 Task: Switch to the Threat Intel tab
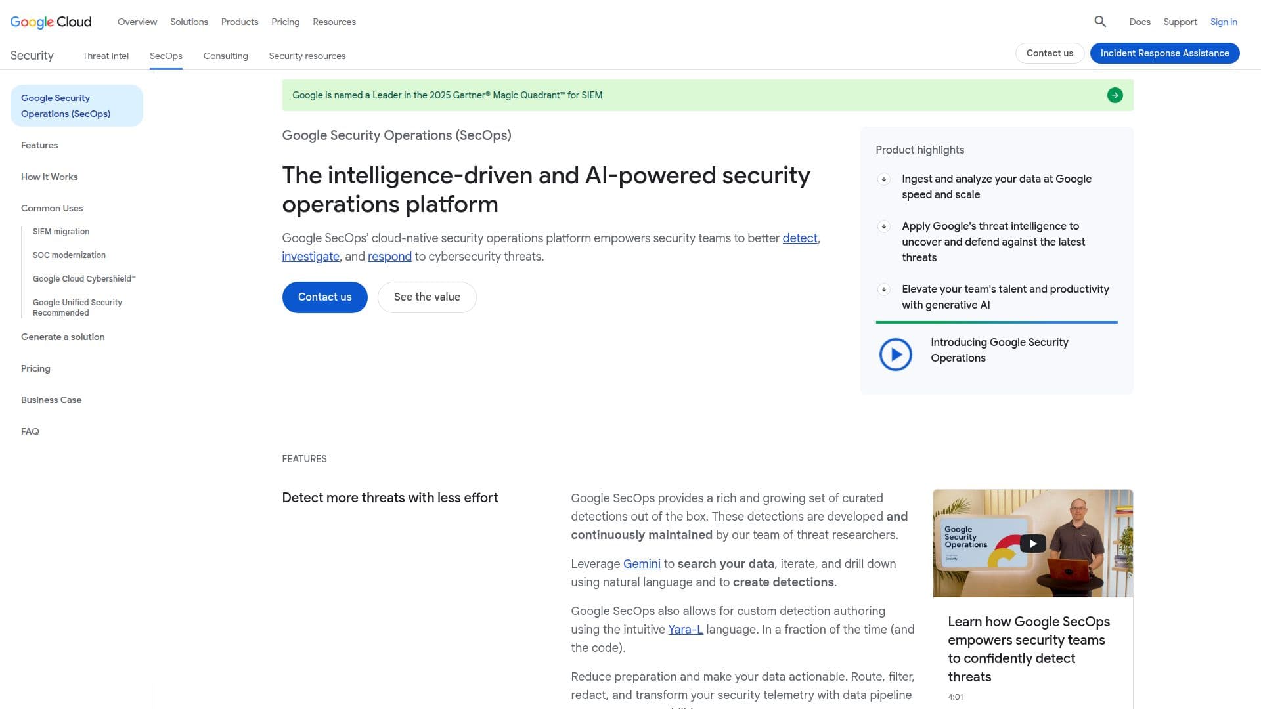pos(106,56)
